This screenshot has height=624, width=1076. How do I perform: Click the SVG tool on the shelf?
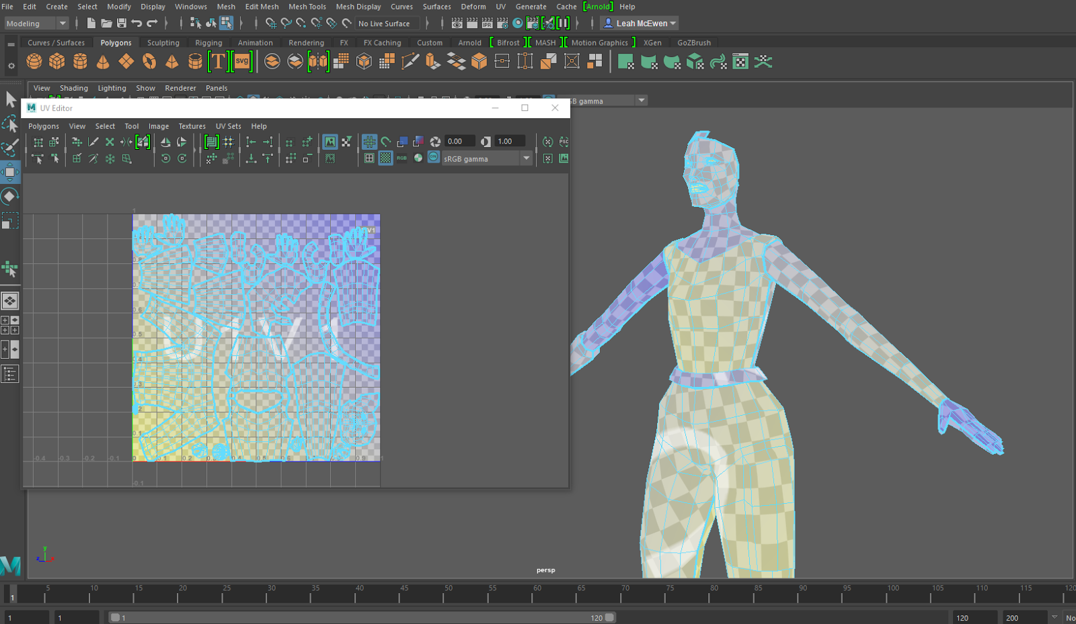pyautogui.click(x=241, y=61)
